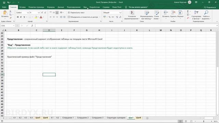Viewport: 219px width, 123px height.
Task: Click the vertical scrollbar down arrow
Action: click(218, 115)
